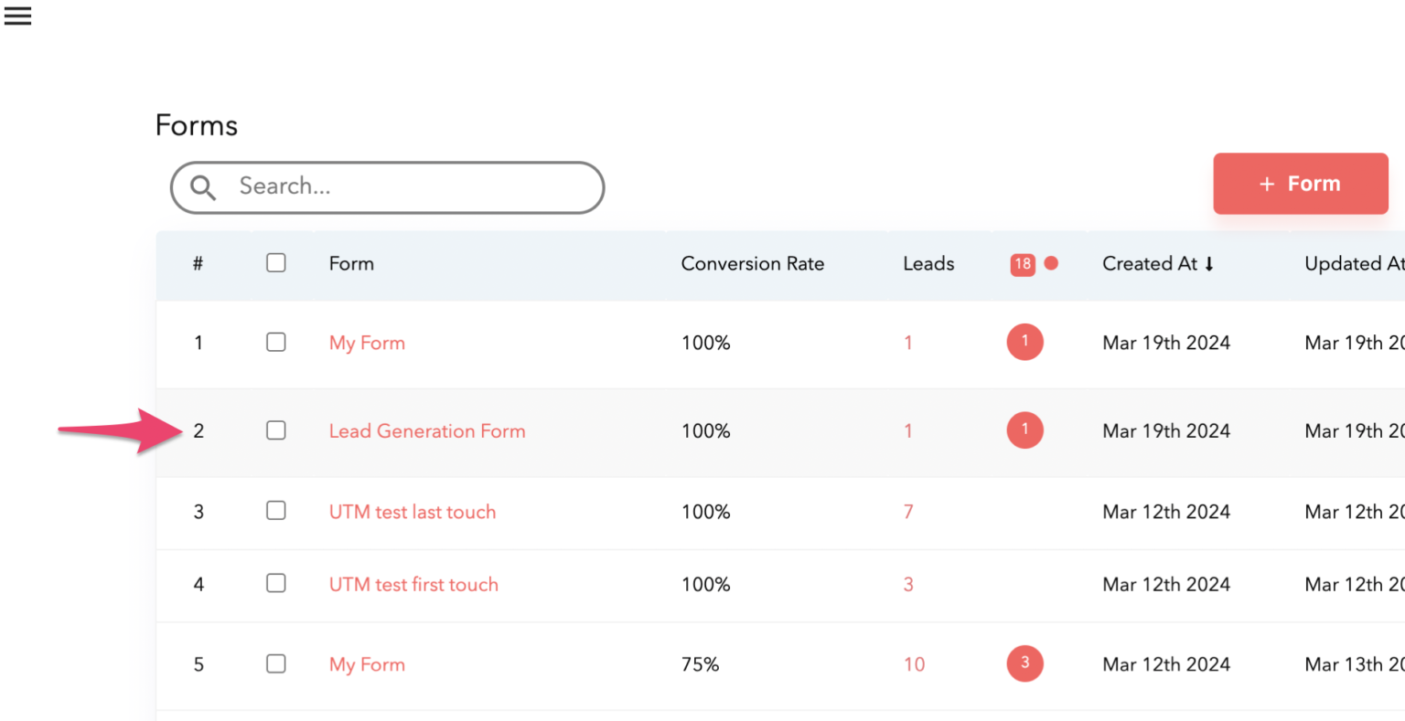
Task: Click the red notification badge showing 18
Action: pos(1024,264)
